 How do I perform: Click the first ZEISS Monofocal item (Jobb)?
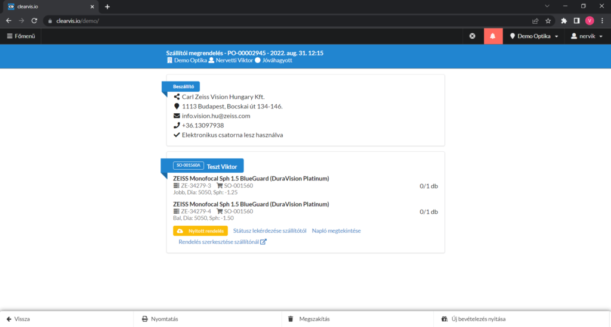click(251, 179)
